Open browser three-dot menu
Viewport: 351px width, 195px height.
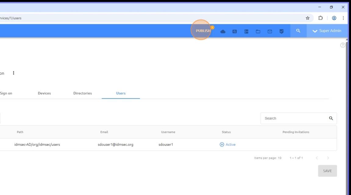pos(343,18)
